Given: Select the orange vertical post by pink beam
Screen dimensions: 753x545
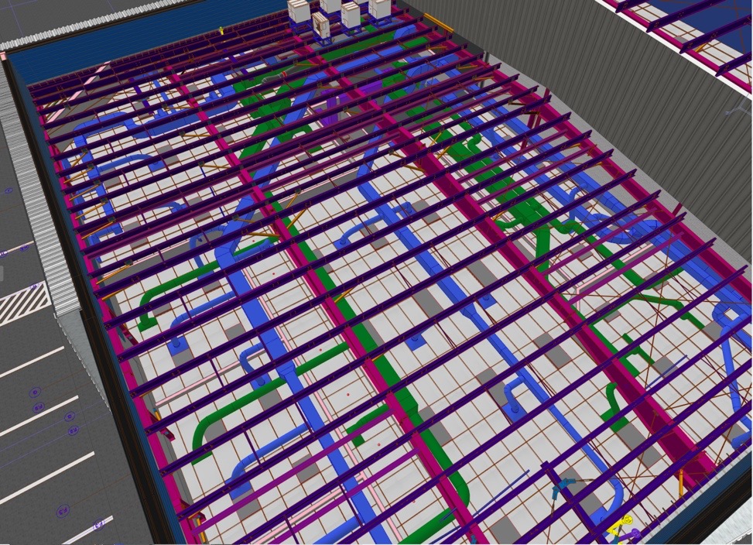Looking at the screenshot, I should tap(681, 484).
